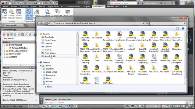This screenshot has height=109, width=195.
Task: Select SOJ-Training Sample.dwg file
Action: (x=177, y=70)
